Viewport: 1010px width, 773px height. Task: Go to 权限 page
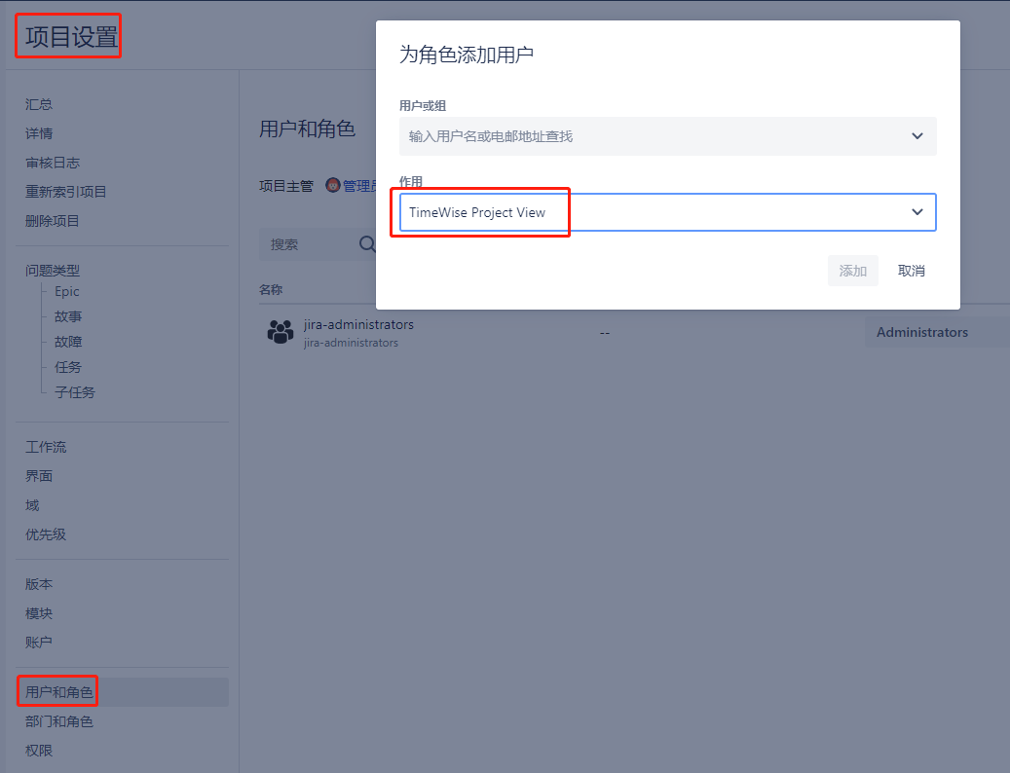coord(39,751)
